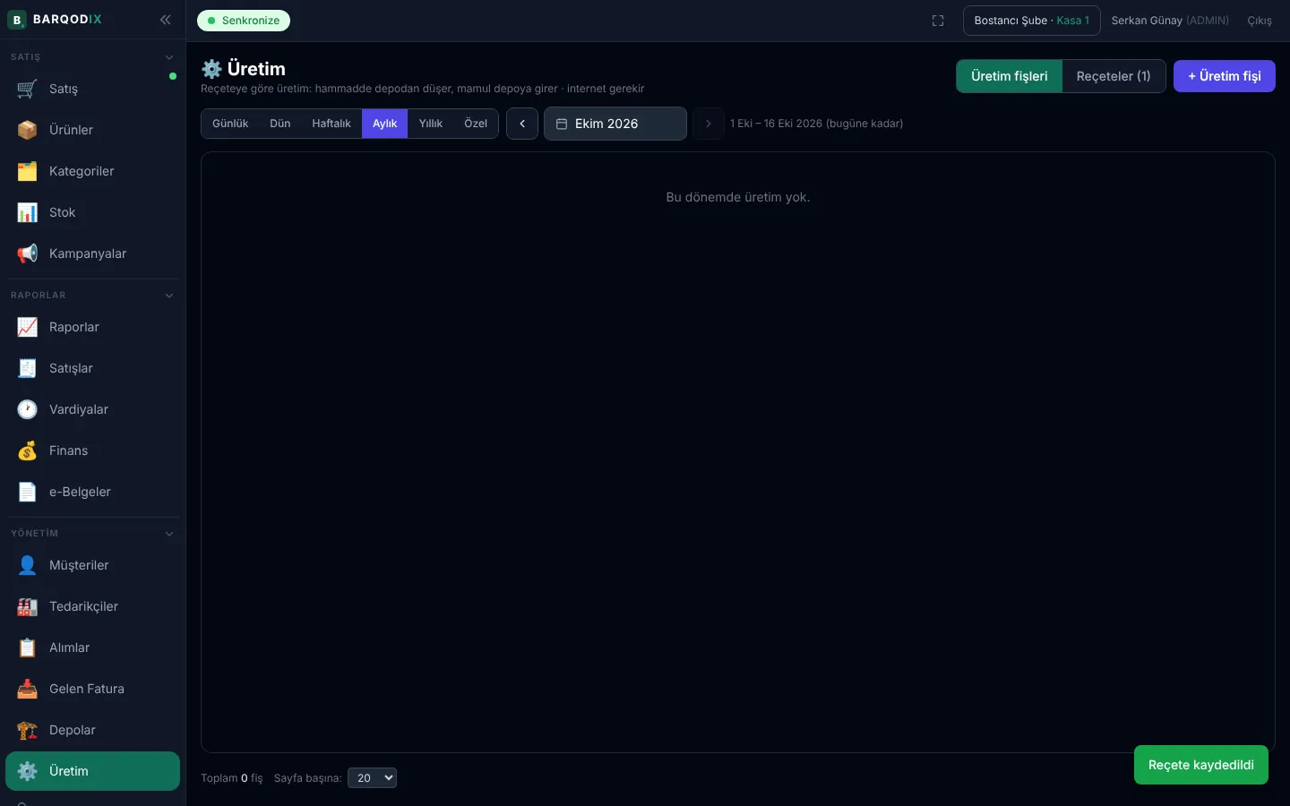Open Tedarikçiler via its factory icon
This screenshot has height=806, width=1290.
[x=27, y=606]
